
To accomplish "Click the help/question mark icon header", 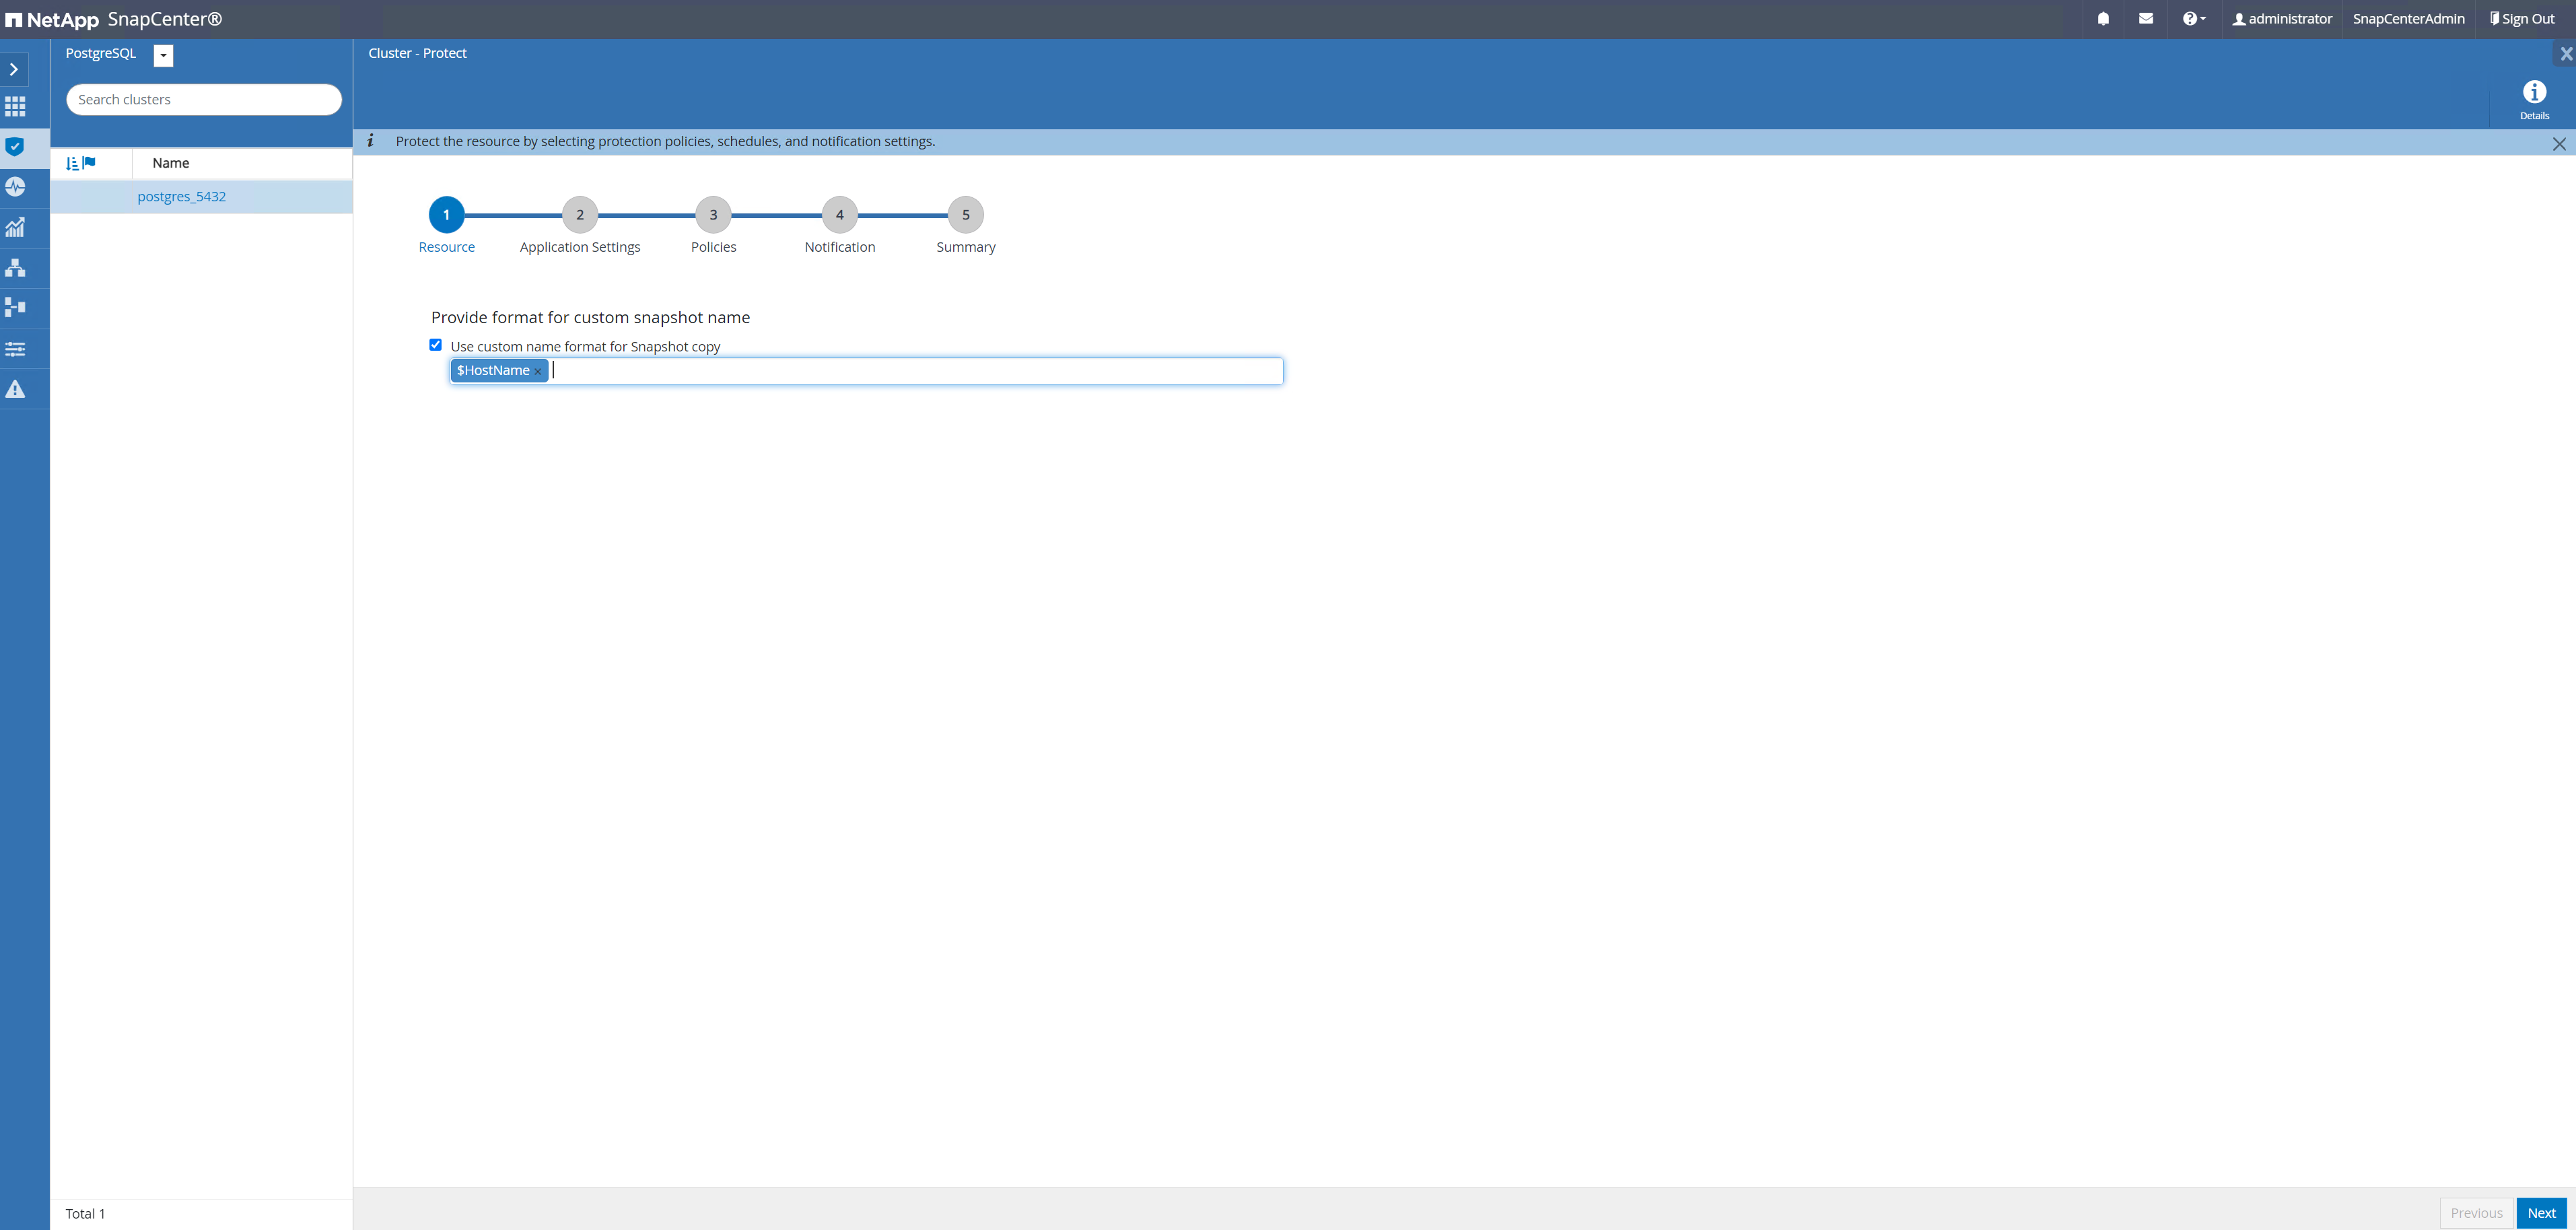I will [2193, 18].
